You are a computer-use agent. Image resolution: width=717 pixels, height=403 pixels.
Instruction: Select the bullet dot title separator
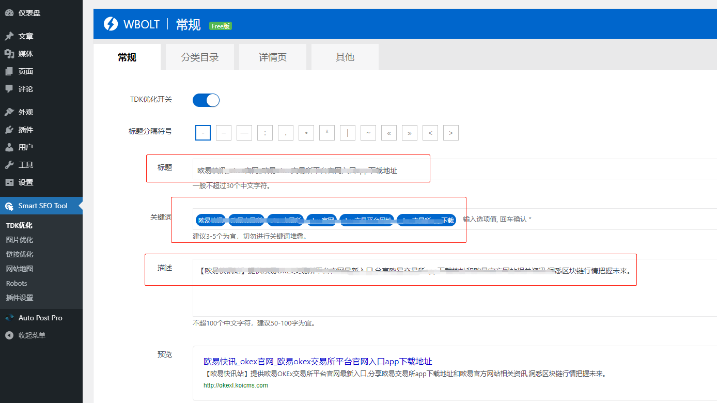(x=306, y=133)
